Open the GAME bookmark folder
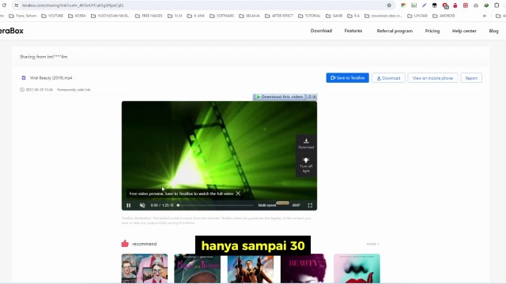This screenshot has height=284, width=506. [x=334, y=16]
